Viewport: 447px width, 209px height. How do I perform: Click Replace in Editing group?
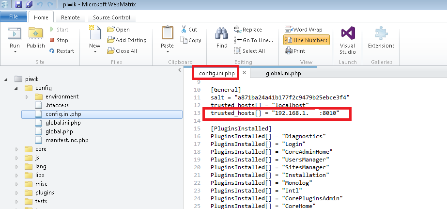[x=248, y=30]
